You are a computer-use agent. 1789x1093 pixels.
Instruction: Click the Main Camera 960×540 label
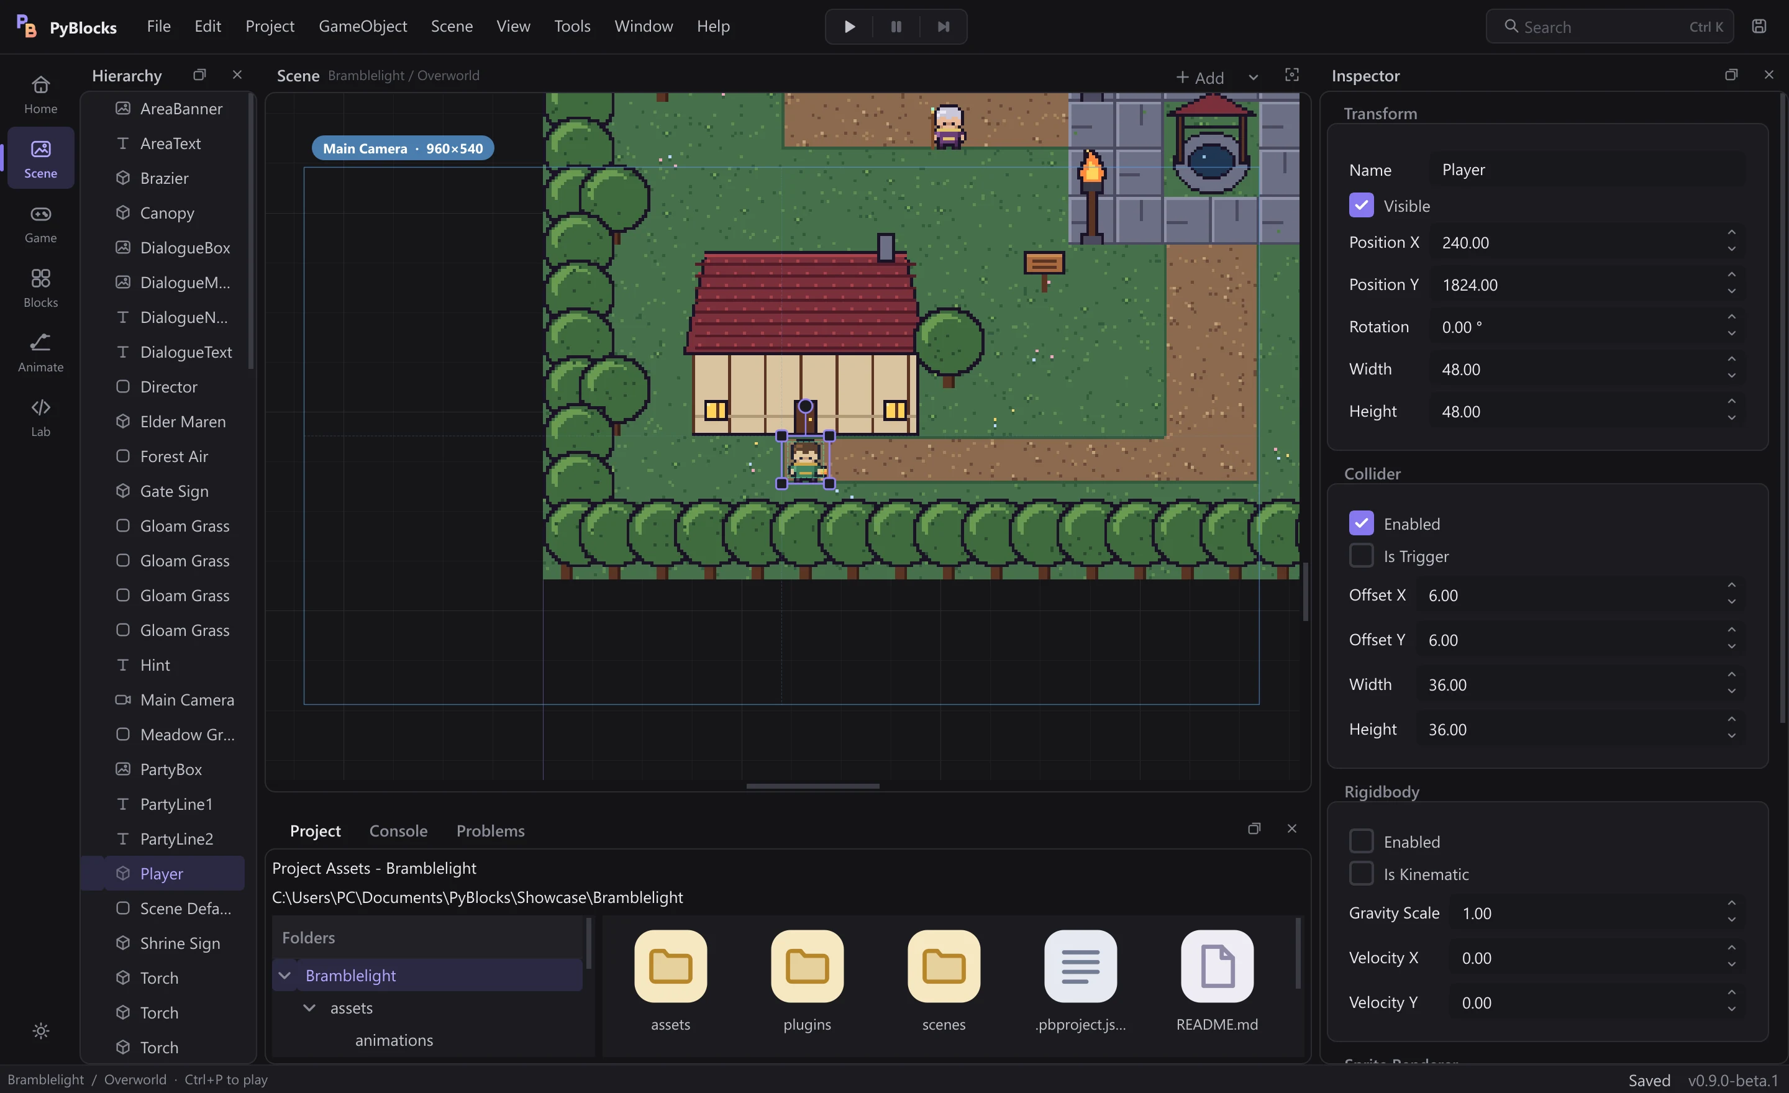(403, 148)
